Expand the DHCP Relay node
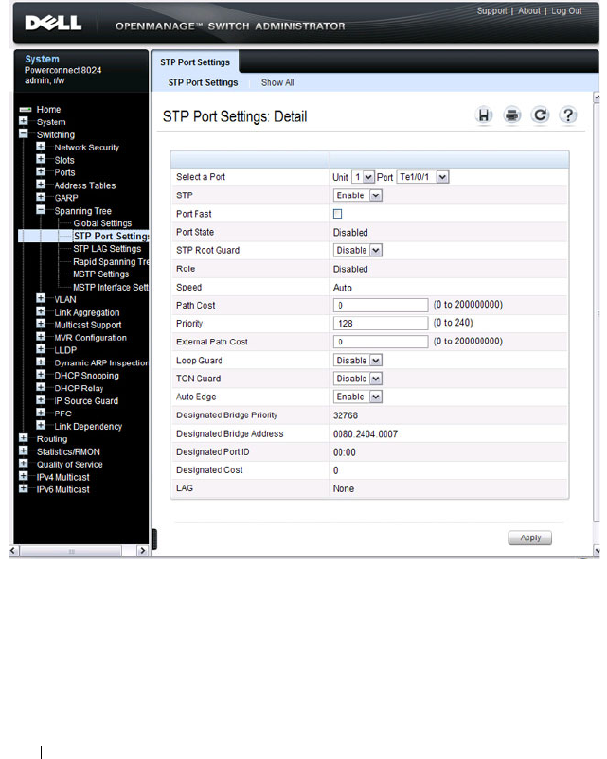 (41, 387)
